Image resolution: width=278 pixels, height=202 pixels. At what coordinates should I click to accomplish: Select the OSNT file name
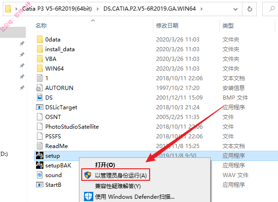coord(53,117)
